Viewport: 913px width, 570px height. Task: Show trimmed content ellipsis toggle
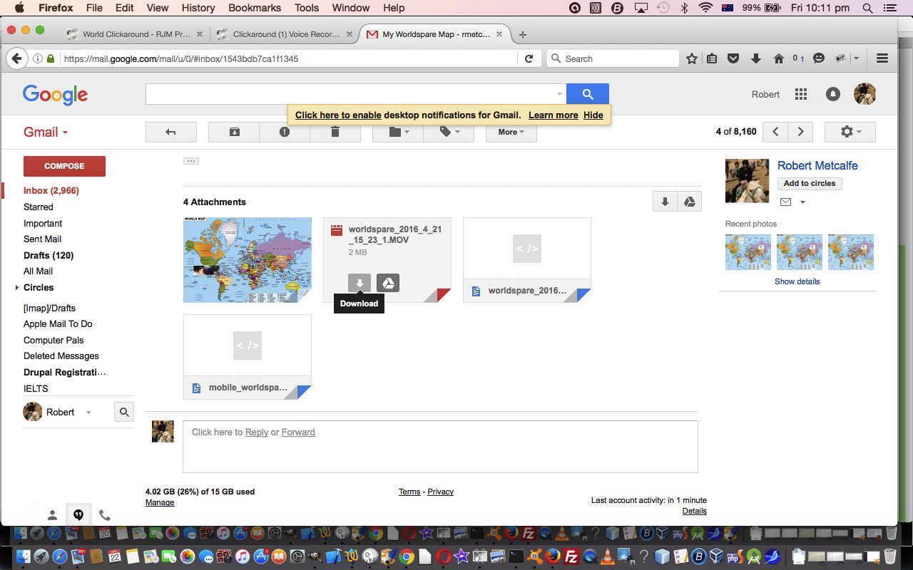point(190,161)
